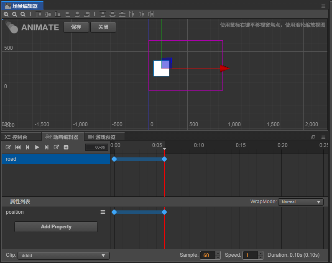This screenshot has height=263, width=332.
Task: Align selected nodes to horizontal center
Action: coord(77,14)
